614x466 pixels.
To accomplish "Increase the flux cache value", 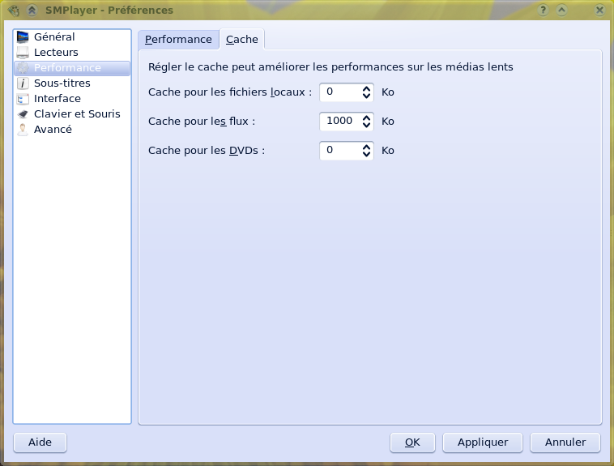I will [367, 118].
